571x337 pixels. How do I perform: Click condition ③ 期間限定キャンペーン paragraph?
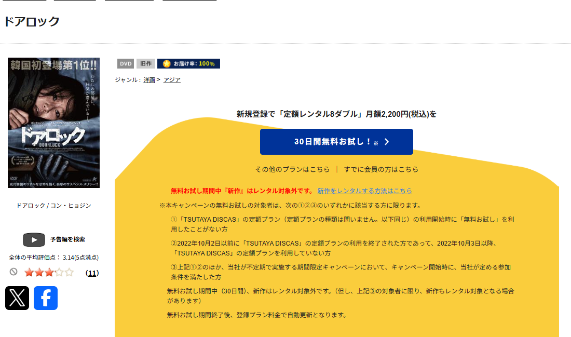coord(341,272)
